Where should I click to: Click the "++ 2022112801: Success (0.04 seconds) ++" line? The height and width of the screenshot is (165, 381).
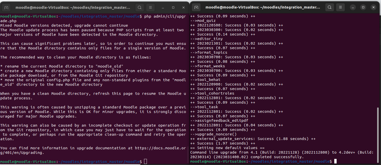click(x=237, y=125)
